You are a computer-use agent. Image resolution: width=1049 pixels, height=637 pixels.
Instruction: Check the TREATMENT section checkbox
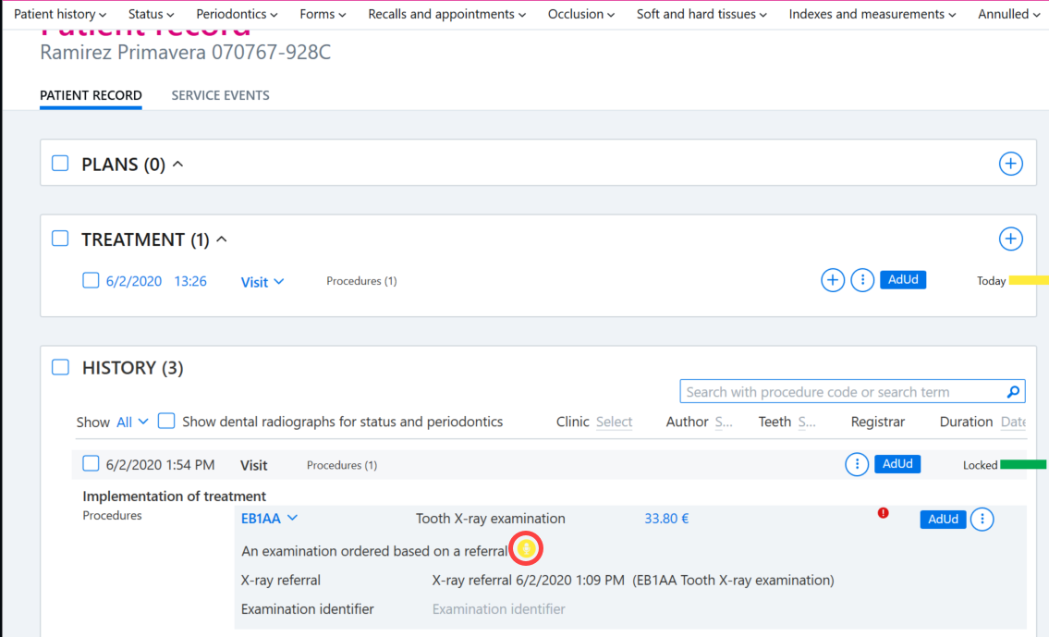click(x=60, y=239)
